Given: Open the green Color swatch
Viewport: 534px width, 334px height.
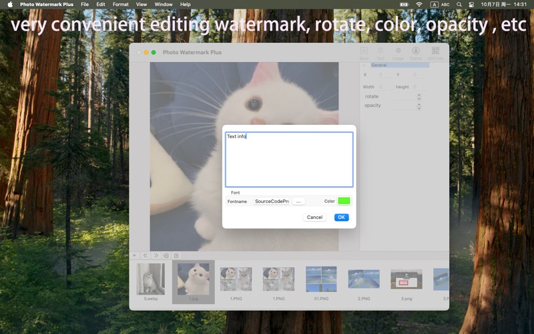Looking at the screenshot, I should (344, 201).
